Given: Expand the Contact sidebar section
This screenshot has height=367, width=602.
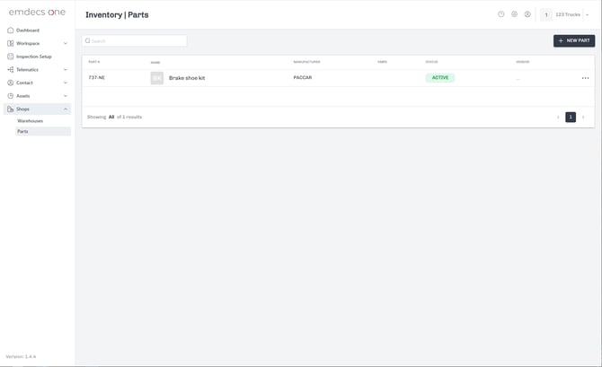Looking at the screenshot, I should click(x=37, y=83).
